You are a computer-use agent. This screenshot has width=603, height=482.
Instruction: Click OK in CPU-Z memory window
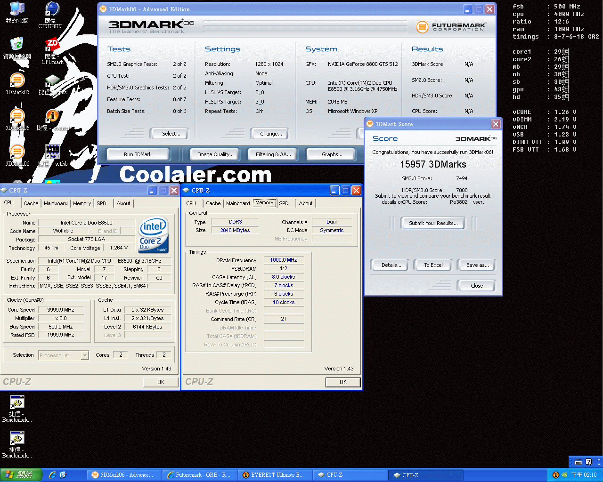(343, 382)
